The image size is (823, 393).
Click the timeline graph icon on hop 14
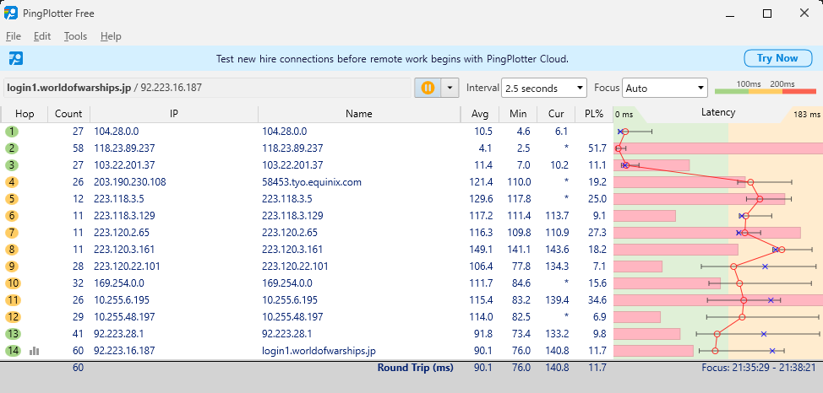point(35,351)
